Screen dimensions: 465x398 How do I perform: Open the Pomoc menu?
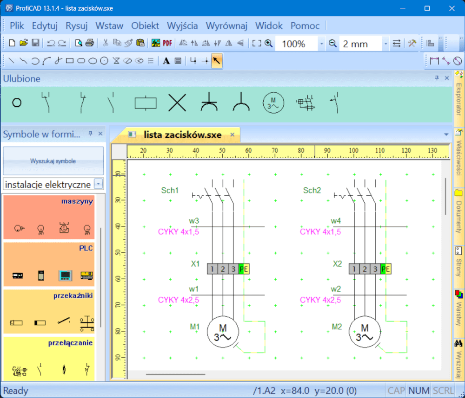click(305, 26)
